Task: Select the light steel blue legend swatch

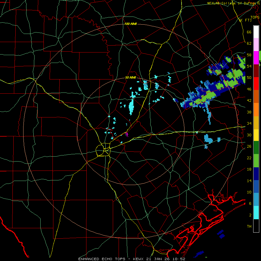Action: point(256,200)
